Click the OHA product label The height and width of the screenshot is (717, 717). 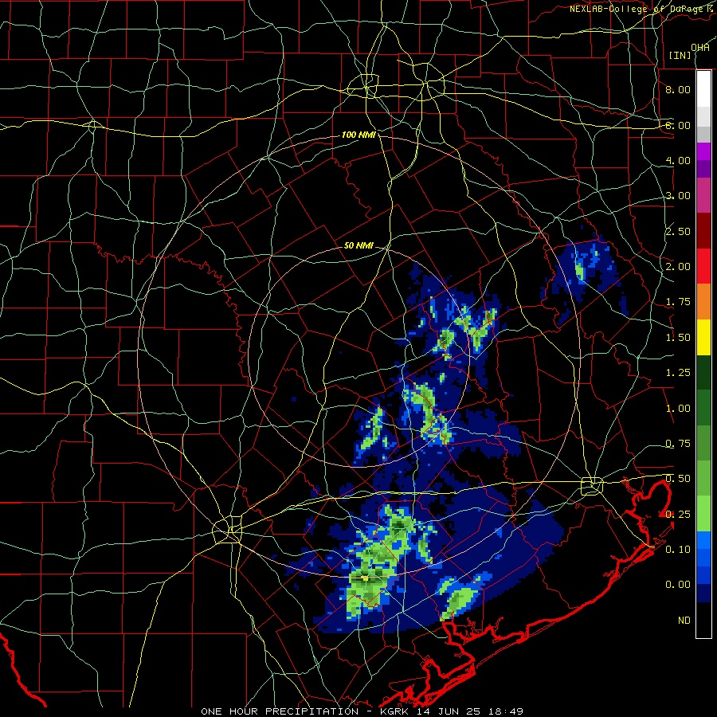click(700, 47)
